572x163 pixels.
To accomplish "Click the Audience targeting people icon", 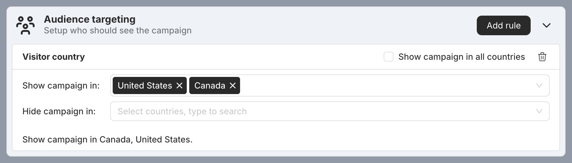I will coord(25,25).
